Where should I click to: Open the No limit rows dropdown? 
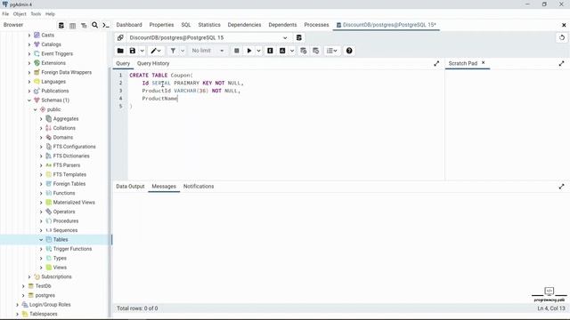pyautogui.click(x=208, y=51)
